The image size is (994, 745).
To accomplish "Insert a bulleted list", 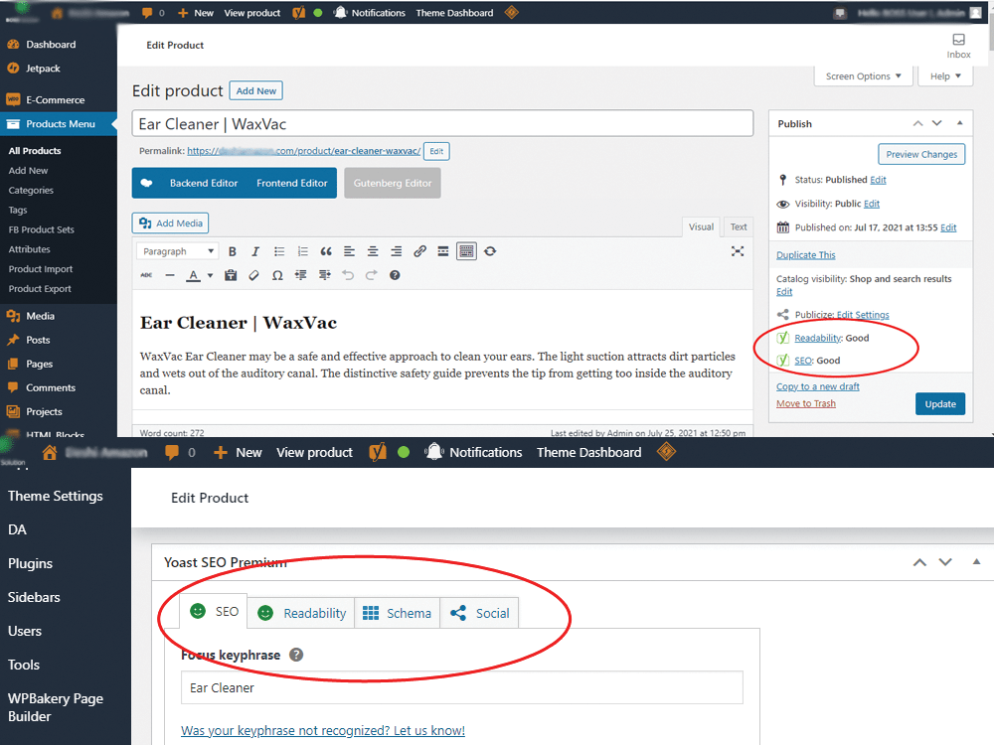I will [279, 251].
